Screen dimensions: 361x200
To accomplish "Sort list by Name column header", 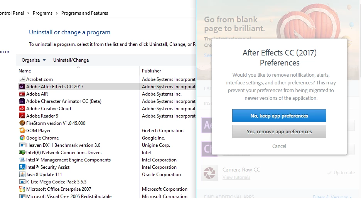I will 25,71.
